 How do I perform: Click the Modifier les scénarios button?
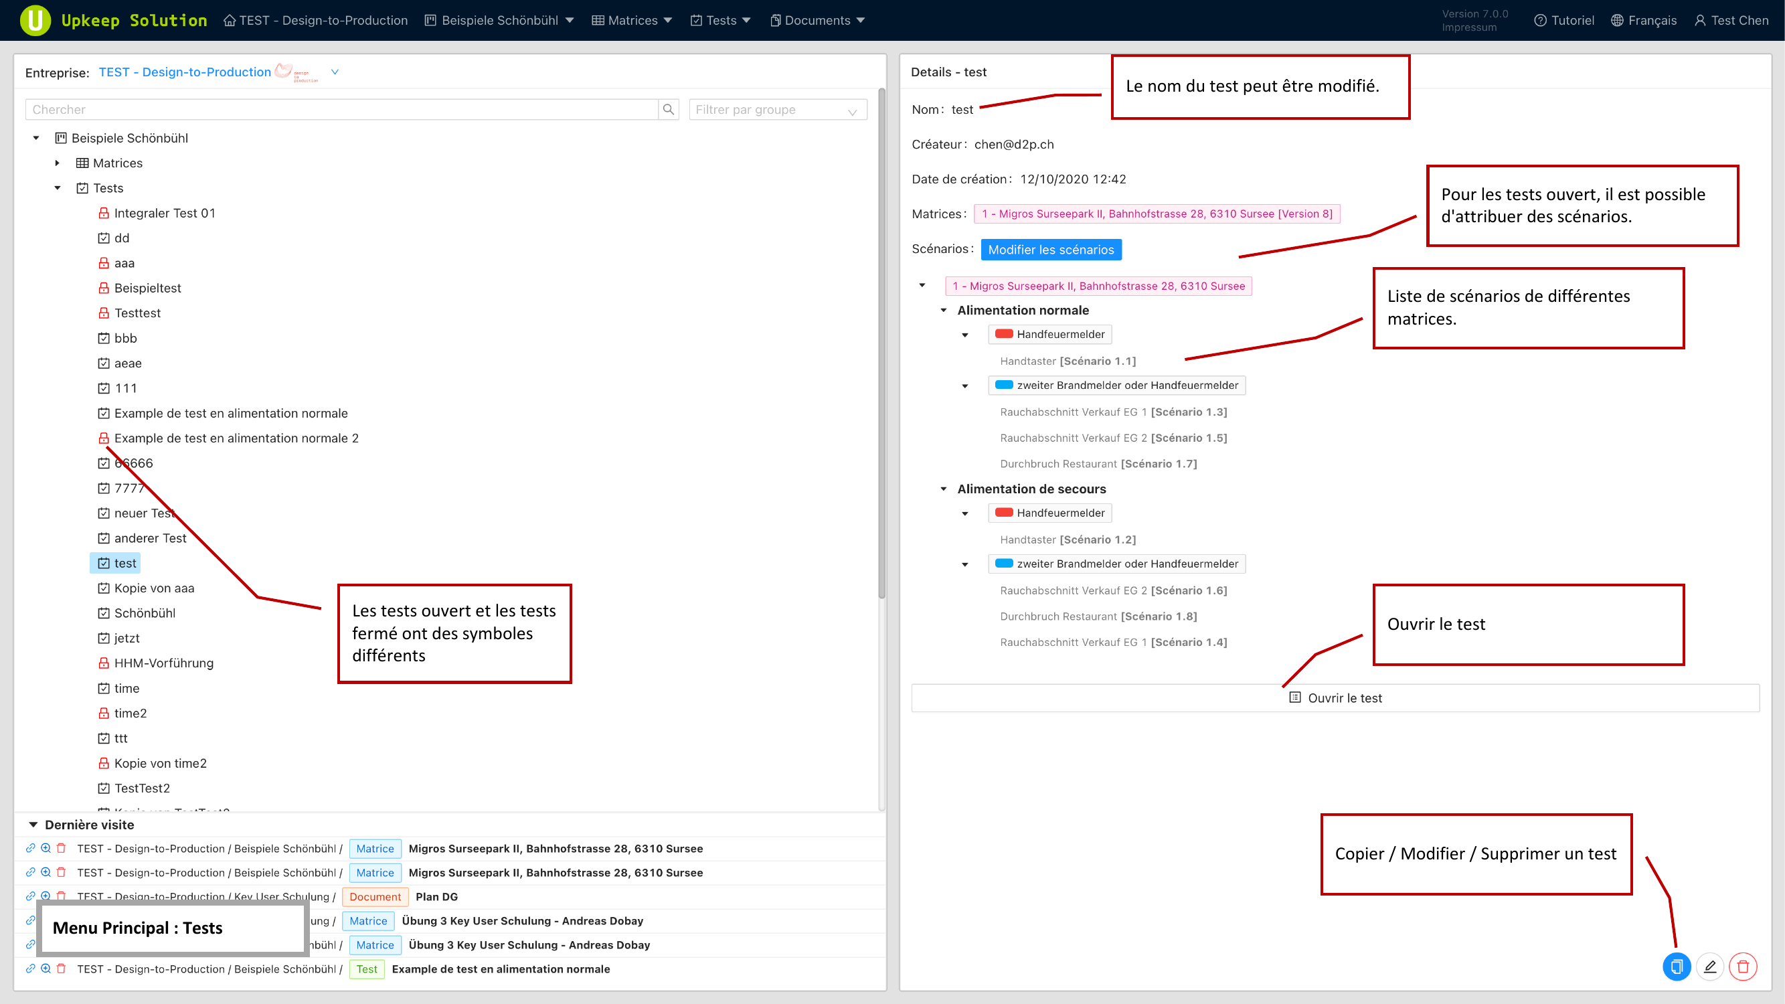coord(1051,250)
